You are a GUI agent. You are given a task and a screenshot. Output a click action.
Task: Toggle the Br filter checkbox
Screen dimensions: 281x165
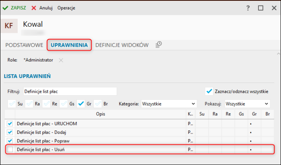pos(98,104)
